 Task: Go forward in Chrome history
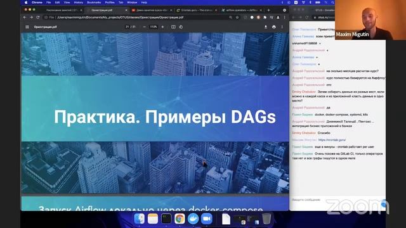tap(31, 17)
